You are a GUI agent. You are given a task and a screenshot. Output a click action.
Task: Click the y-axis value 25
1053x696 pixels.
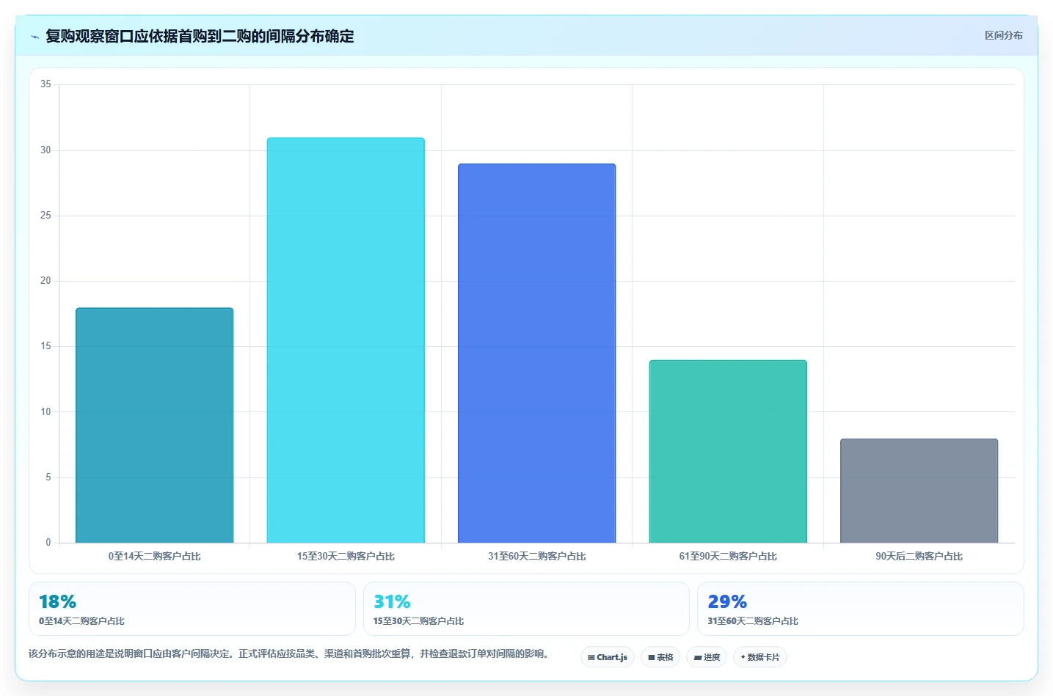click(45, 215)
